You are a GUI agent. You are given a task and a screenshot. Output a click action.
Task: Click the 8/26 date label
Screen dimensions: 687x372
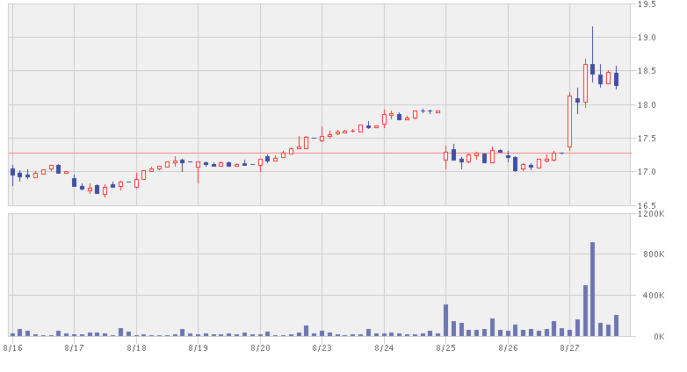pos(509,348)
